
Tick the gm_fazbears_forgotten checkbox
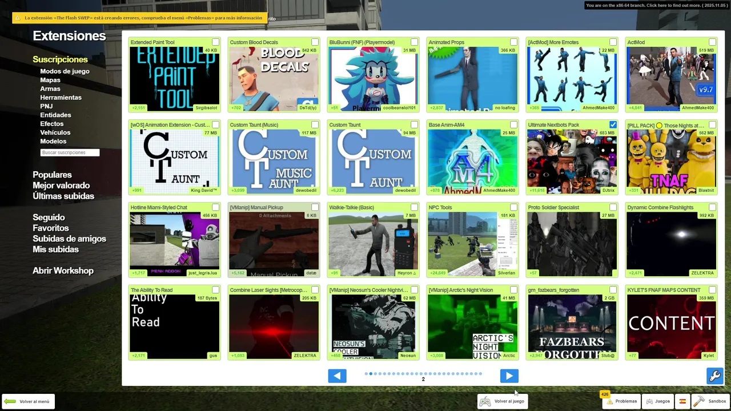click(613, 290)
